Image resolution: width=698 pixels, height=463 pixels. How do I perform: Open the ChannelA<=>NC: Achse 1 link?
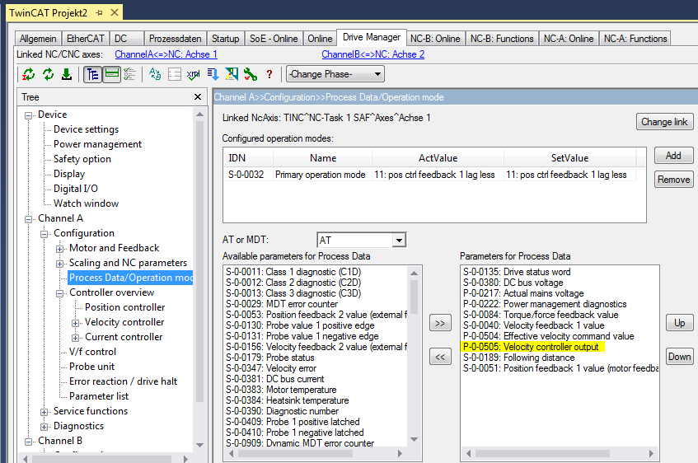166,54
